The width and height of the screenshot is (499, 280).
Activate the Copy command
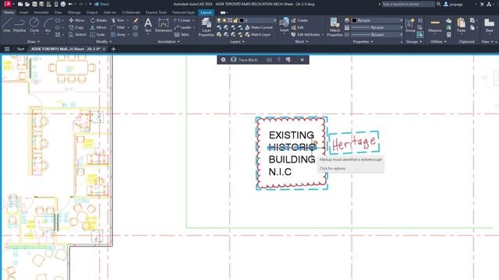tap(76, 28)
